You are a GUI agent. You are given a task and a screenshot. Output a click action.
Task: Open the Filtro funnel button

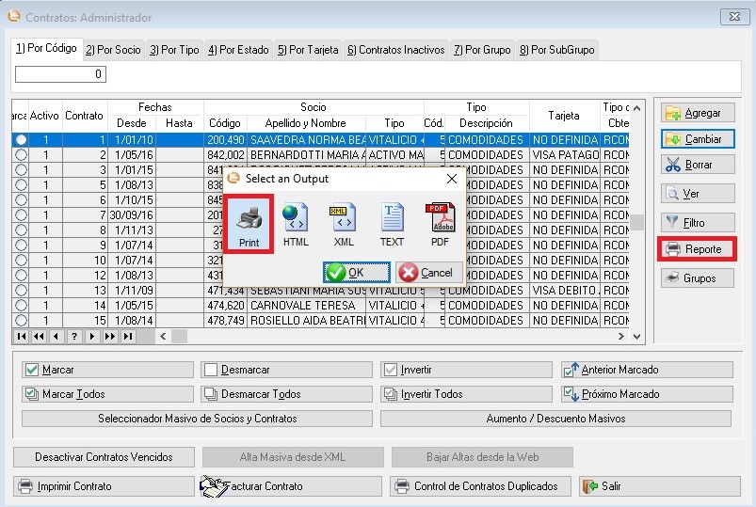(697, 223)
